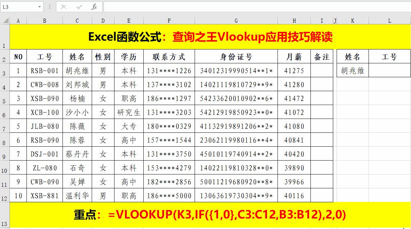Click lookup cell K3 containing 胡兆维
This screenshot has height=229, width=411.
pos(353,70)
